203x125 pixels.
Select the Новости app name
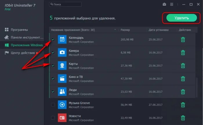(x=75, y=116)
